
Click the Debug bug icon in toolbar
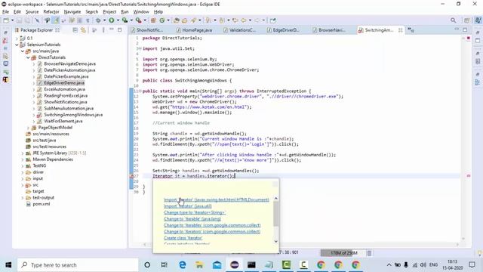point(98,20)
